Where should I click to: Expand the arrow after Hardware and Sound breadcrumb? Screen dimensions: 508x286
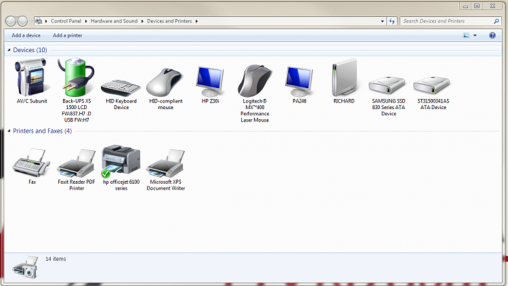pyautogui.click(x=142, y=21)
